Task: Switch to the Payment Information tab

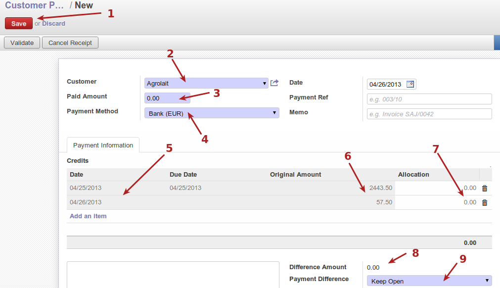Action: (x=103, y=145)
